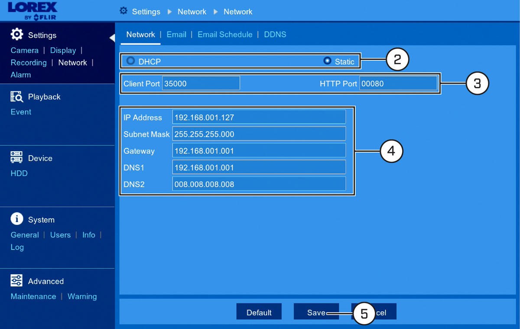Click the Advanced sliders icon
The image size is (520, 329).
pos(16,280)
